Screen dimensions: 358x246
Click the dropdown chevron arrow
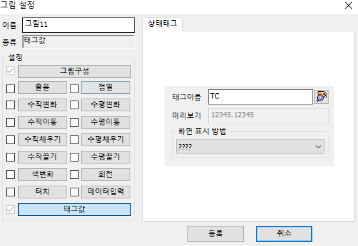coord(318,147)
